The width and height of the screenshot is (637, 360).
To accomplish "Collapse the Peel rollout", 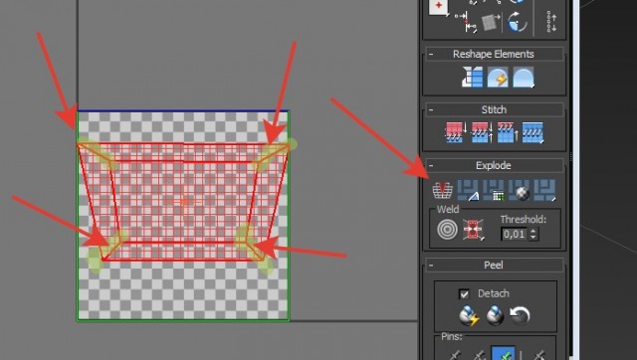I will coord(431,266).
